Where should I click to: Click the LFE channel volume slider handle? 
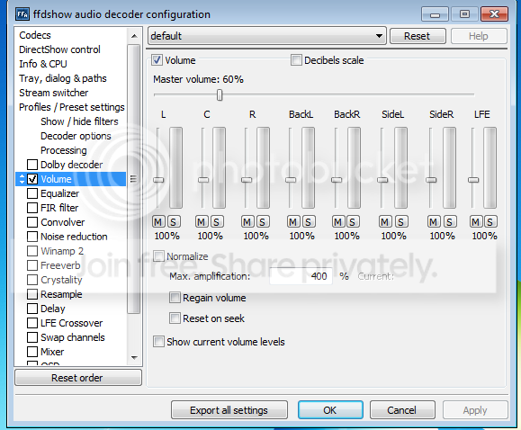473,180
